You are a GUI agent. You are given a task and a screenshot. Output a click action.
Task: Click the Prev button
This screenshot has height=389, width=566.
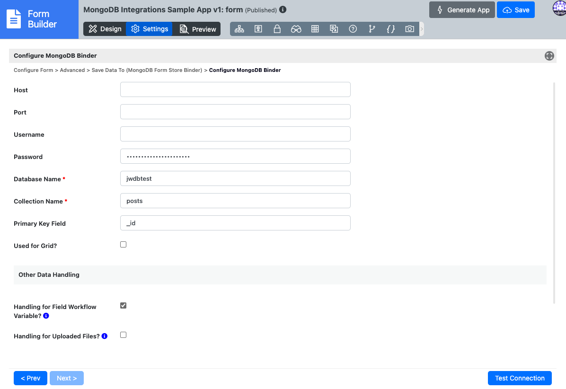(x=30, y=378)
